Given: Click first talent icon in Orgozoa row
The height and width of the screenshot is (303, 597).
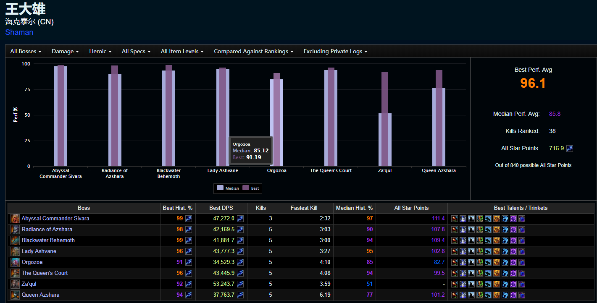Looking at the screenshot, I should point(454,262).
